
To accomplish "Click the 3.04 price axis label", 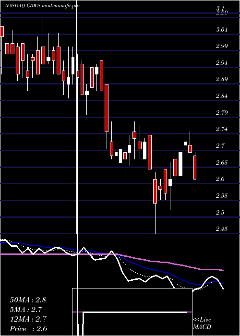I will [222, 29].
